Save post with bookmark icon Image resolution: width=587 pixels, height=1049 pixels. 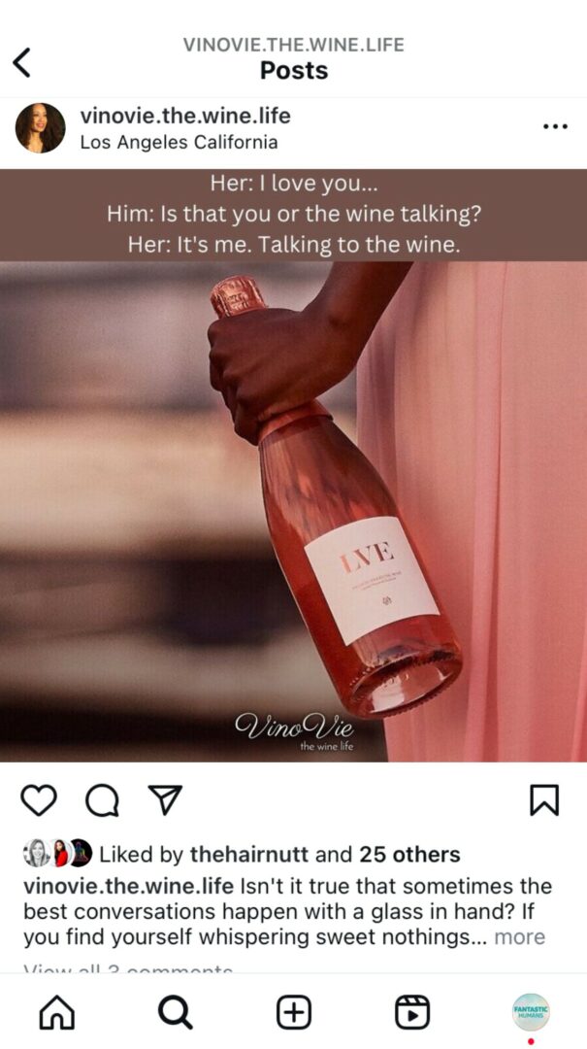(544, 800)
